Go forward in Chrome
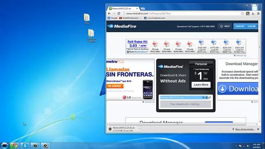The height and width of the screenshot is (149, 265). pyautogui.click(x=114, y=14)
